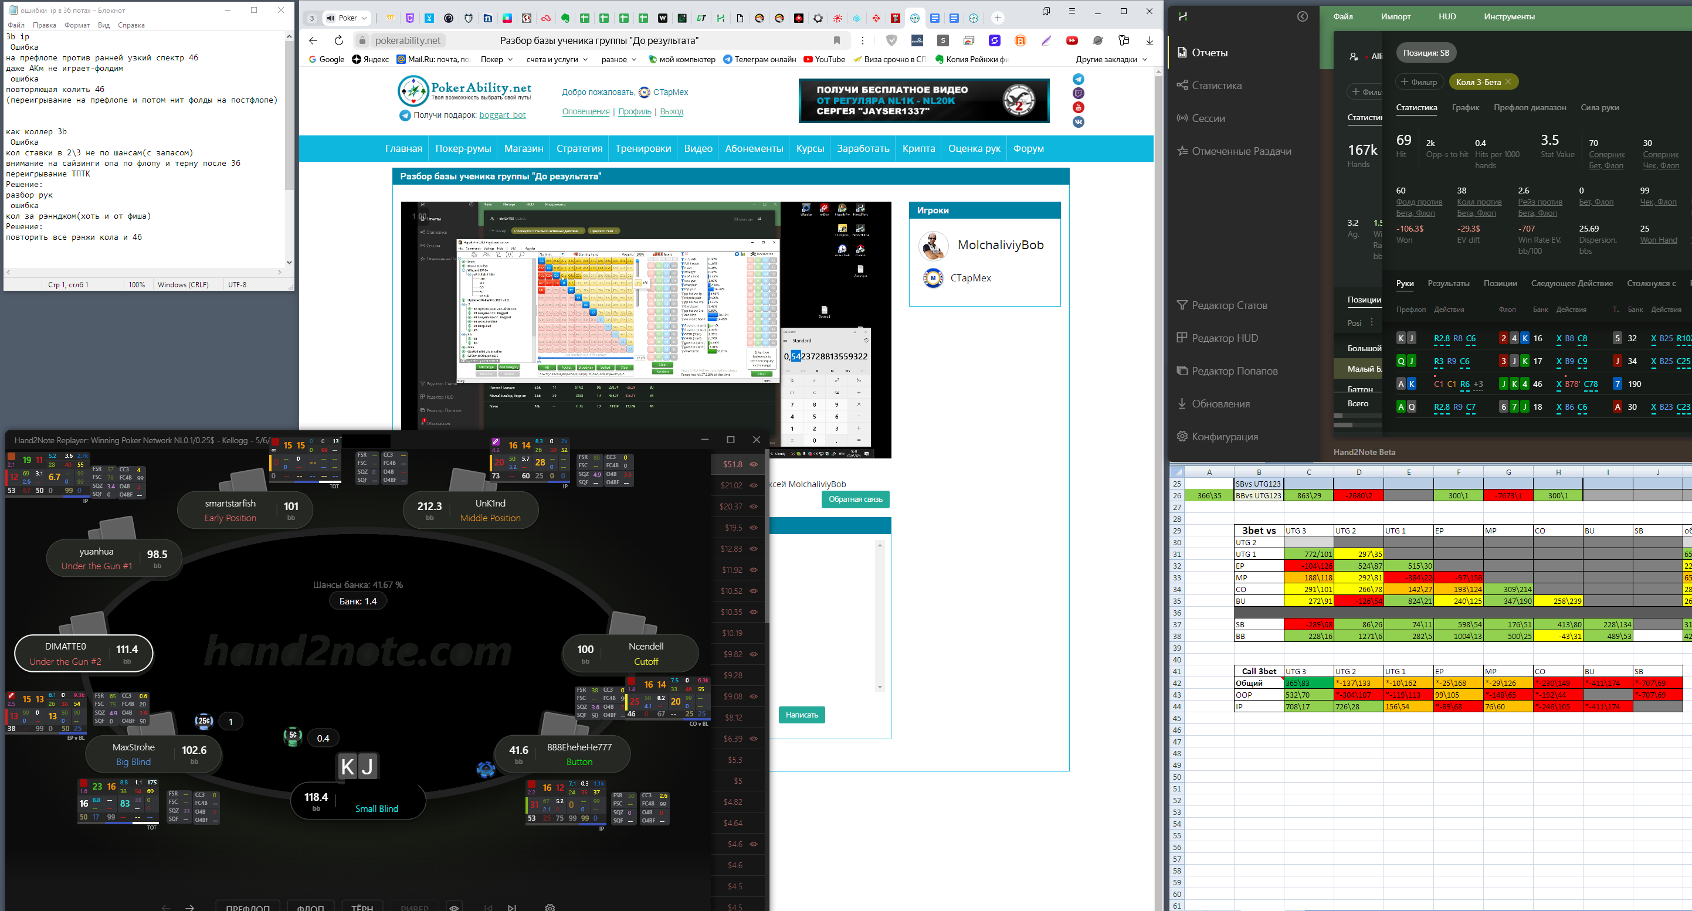
Task: Toggle the replayer show-cards eye button
Action: pyautogui.click(x=454, y=907)
